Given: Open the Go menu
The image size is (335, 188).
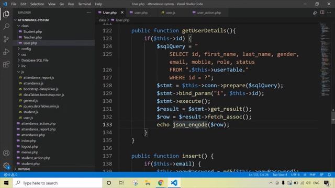Looking at the screenshot, I should [62, 4].
